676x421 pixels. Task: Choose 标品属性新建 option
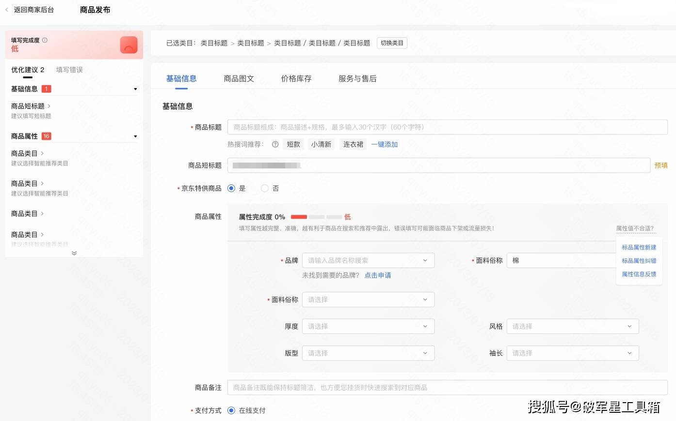(x=639, y=247)
